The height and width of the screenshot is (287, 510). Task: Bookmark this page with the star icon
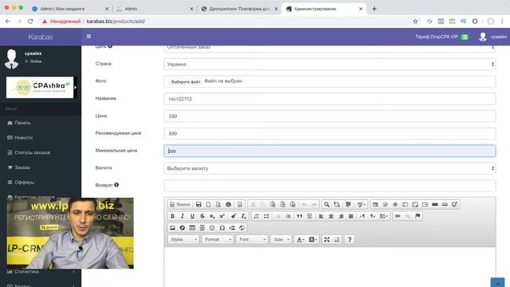(x=415, y=22)
